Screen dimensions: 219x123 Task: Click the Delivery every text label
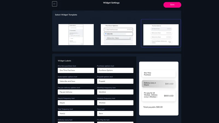[x=65, y=120]
